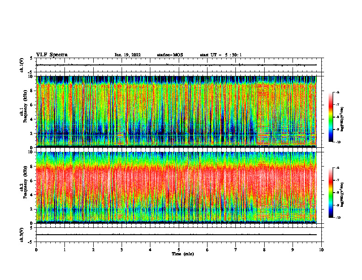Select the ch.1 color bar "log(PSD)" label
The image size is (362, 280).
point(342,119)
